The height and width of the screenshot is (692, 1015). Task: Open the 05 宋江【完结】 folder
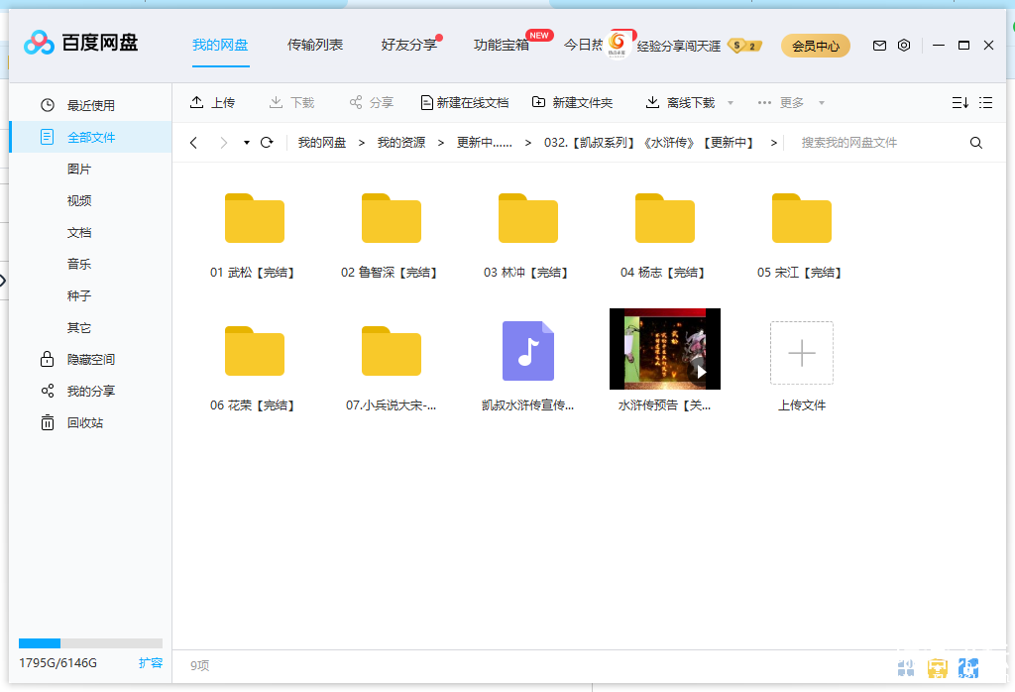[801, 218]
